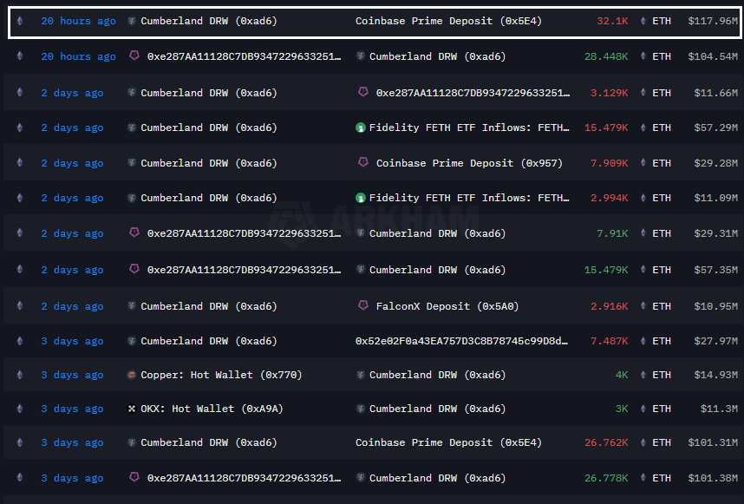Open the Cumberland DRW recipient in the $14.93M row
The width and height of the screenshot is (744, 504).
coord(438,375)
